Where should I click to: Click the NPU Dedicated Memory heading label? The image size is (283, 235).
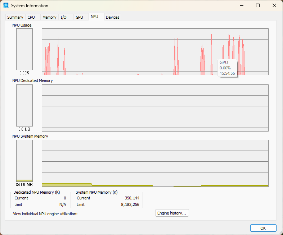[x=32, y=80]
